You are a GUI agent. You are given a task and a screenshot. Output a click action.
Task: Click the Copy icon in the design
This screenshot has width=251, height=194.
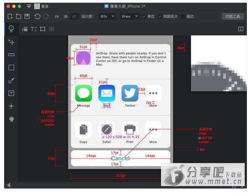coord(83,129)
